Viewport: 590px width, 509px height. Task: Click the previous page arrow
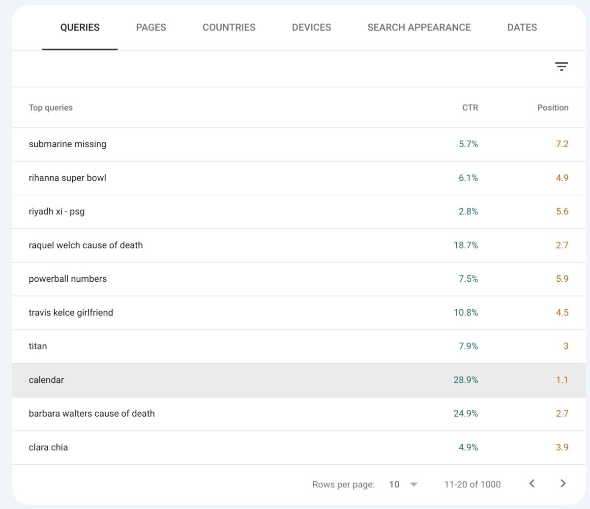coord(531,483)
